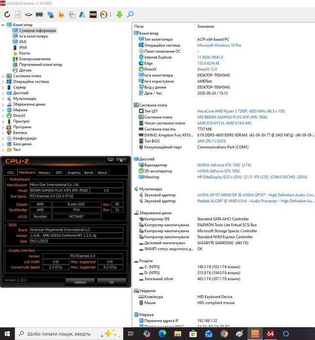Expand the Мережа tree node

[3, 110]
